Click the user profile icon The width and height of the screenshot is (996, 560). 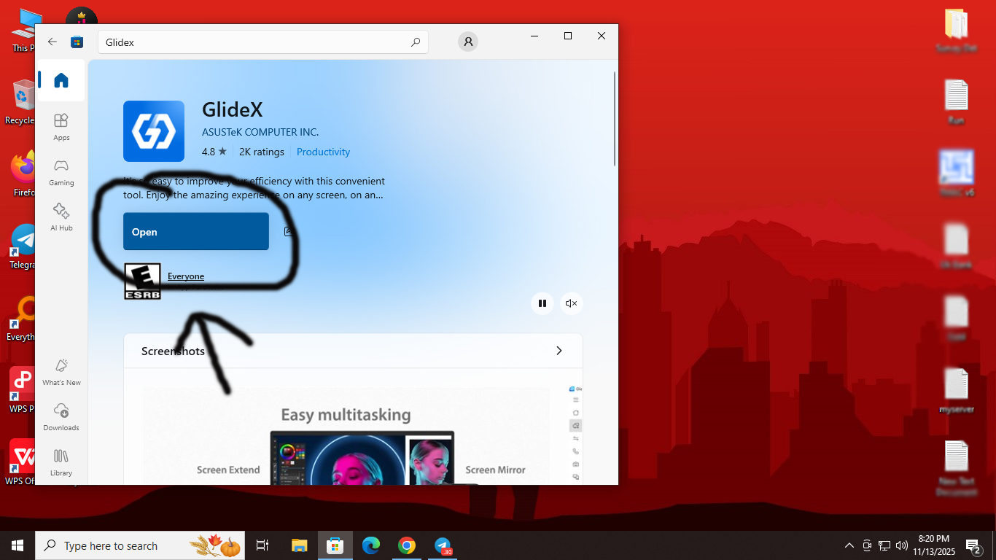(x=468, y=42)
